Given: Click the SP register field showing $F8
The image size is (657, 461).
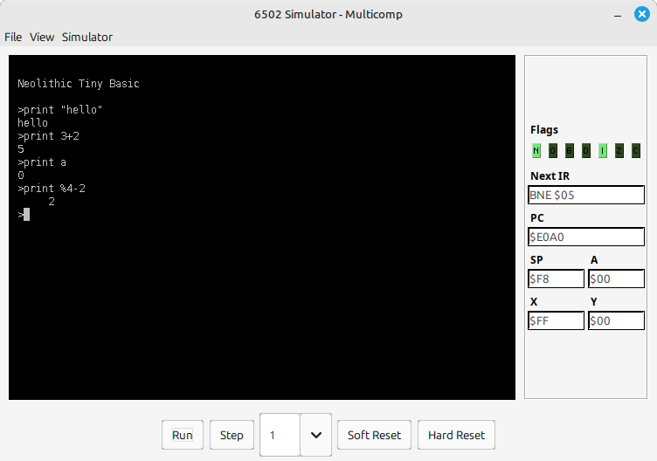Looking at the screenshot, I should 557,279.
